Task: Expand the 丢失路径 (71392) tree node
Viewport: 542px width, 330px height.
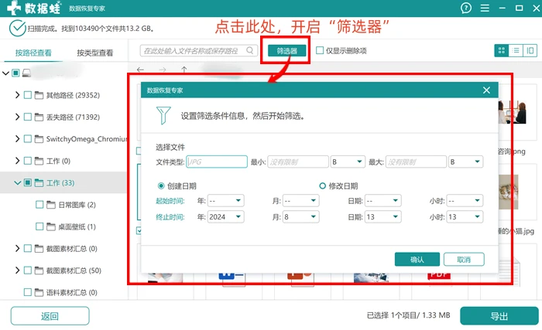Action: coord(17,117)
